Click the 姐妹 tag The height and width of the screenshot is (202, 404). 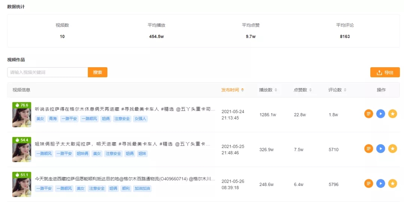(x=142, y=153)
